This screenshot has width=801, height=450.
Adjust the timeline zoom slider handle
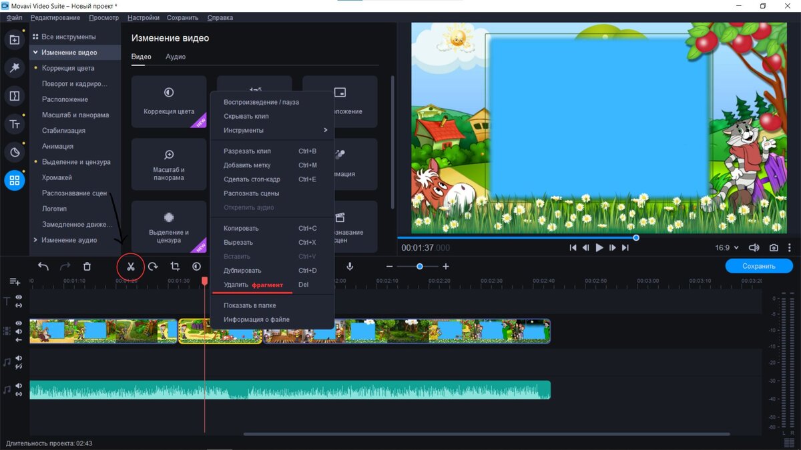tap(419, 267)
